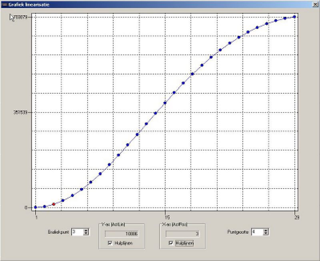Click the window icon in the title bar
This screenshot has width=320, height=261.
4,4
